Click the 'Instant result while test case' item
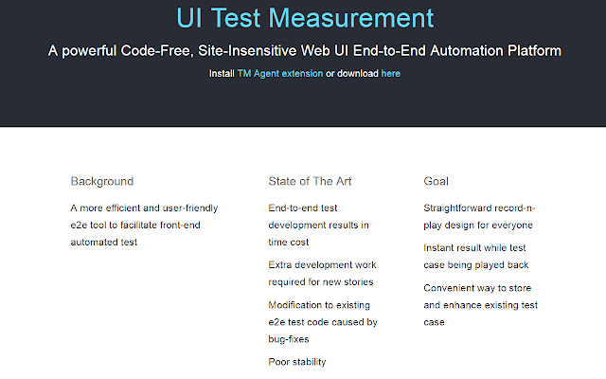Viewport: 606px width, 379px height. 475,257
